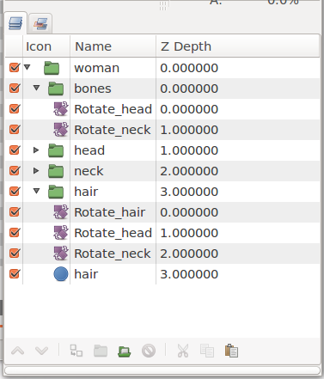Toggle checkbox for head group layer
This screenshot has height=379, width=324.
point(15,150)
